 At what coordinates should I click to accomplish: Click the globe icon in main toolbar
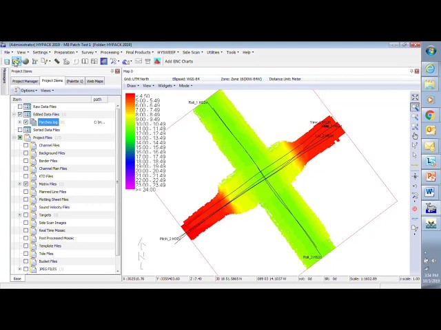pyautogui.click(x=25, y=61)
